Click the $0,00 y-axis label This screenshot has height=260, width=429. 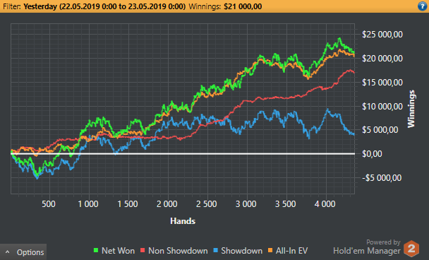372,154
